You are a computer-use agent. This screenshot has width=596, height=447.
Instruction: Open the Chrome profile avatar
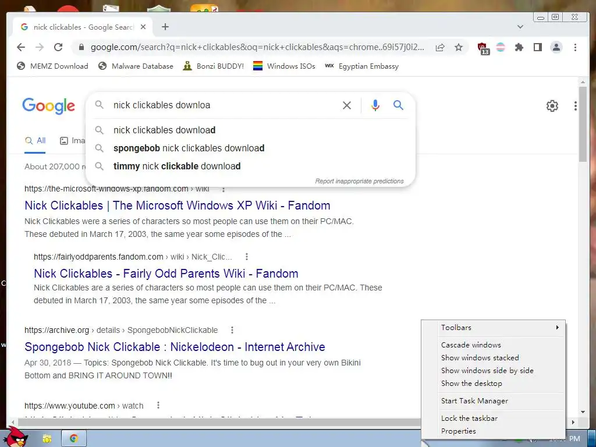click(x=556, y=47)
